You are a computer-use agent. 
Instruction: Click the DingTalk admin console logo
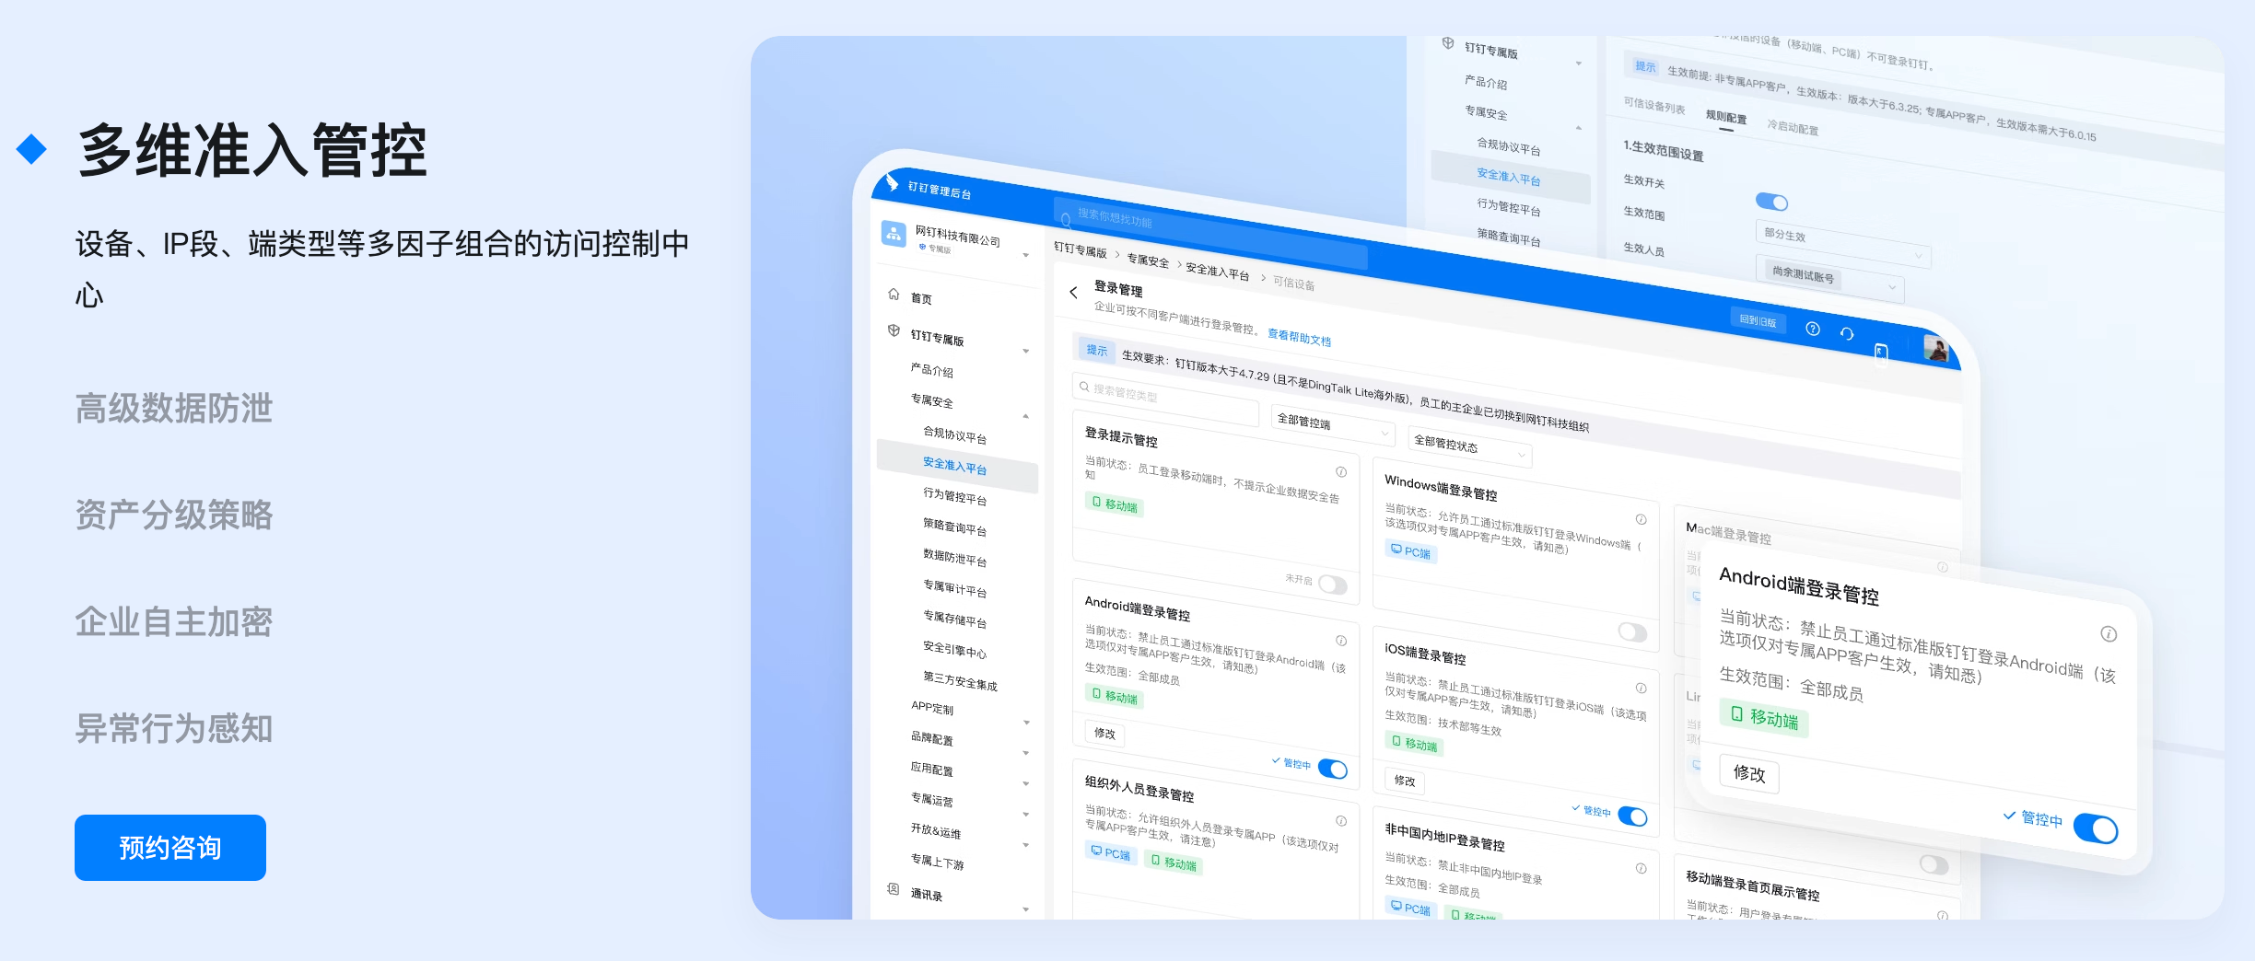pos(892,182)
